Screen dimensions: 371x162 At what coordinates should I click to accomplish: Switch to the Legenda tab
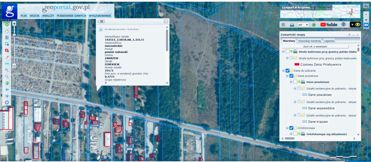(x=329, y=41)
